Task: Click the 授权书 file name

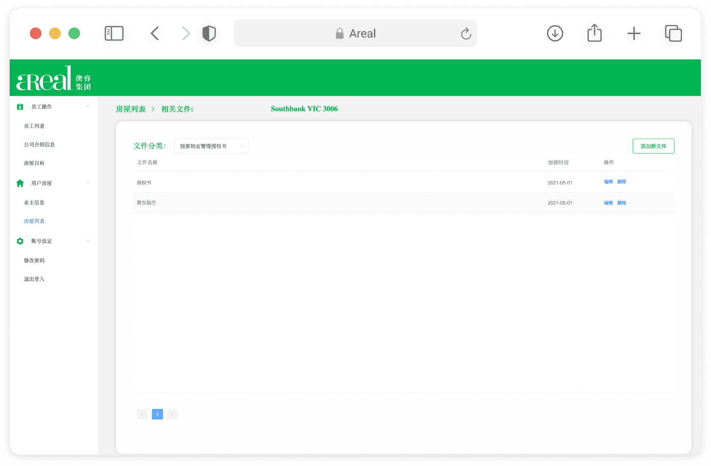Action: point(144,183)
